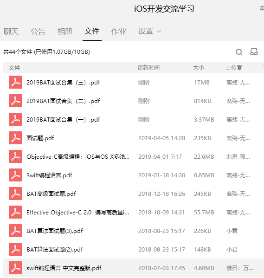
Task: Click PDF icon of 2019BAT面试合集（三）.pdf
Action: click(x=16, y=82)
